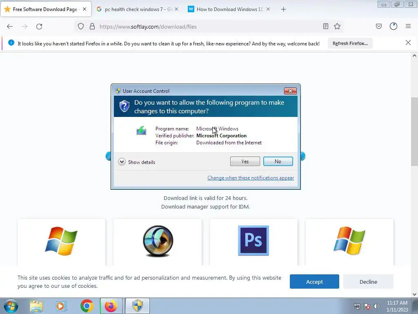Viewport: 418px width, 314px height.
Task: Close the User Account Control dialog
Action: (x=290, y=91)
